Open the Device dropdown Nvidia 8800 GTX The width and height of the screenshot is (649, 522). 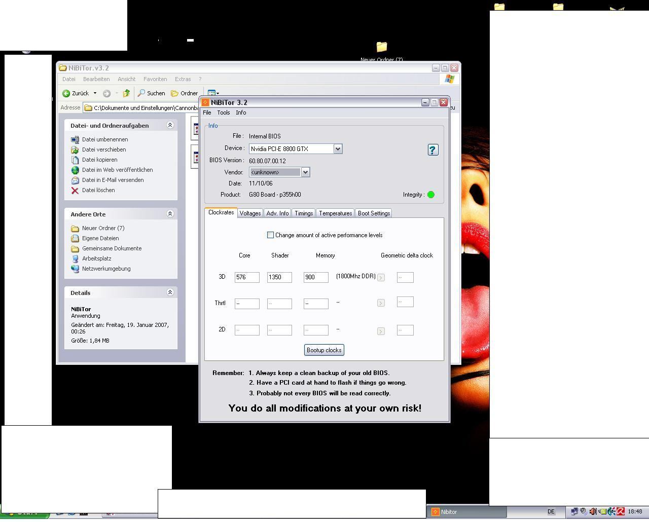point(338,148)
